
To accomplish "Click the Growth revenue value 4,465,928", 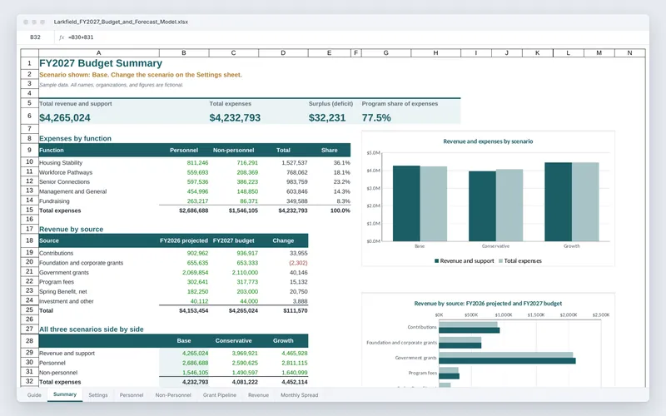I will [295, 353].
